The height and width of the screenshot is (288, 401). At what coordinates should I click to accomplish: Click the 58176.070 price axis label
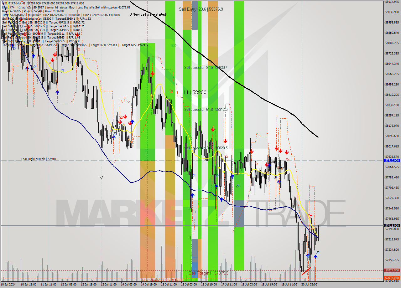tap(392, 126)
